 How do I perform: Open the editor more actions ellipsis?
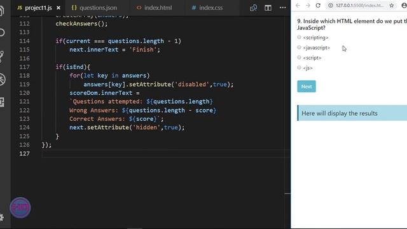point(282,8)
